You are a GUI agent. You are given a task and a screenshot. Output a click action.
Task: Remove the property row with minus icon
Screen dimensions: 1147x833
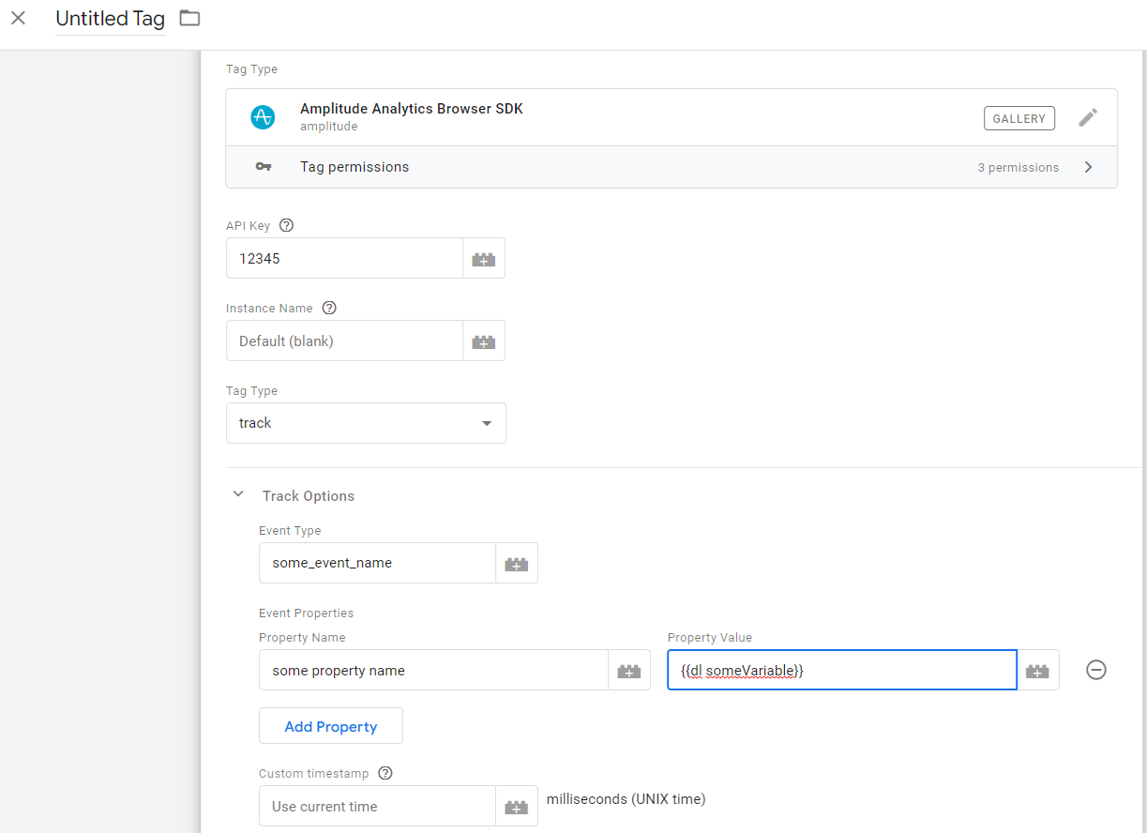tap(1096, 670)
